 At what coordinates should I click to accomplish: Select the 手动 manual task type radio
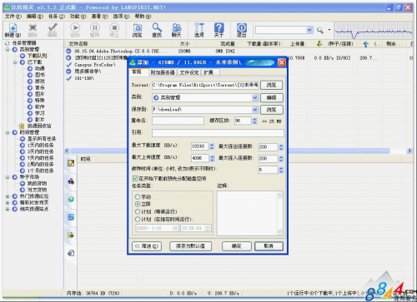pos(138,197)
